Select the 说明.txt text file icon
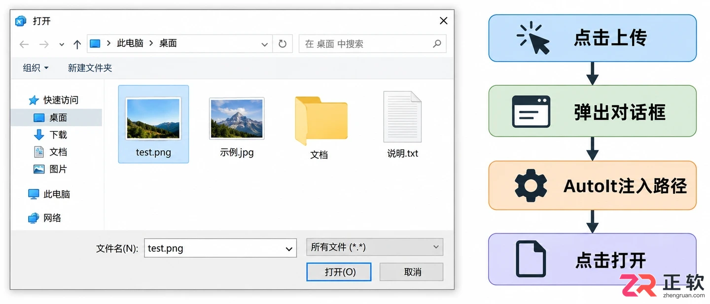Screen dimensions: 710x304 point(403,117)
